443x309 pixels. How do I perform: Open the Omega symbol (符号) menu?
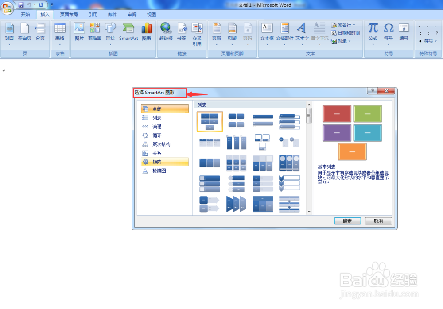click(x=389, y=34)
